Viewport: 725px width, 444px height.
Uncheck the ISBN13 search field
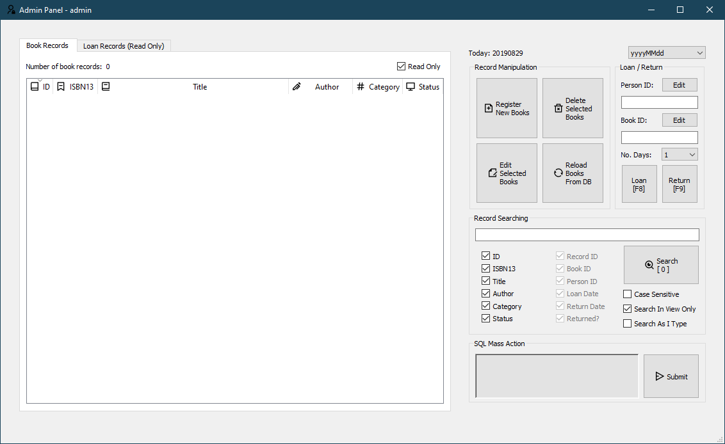[485, 268]
